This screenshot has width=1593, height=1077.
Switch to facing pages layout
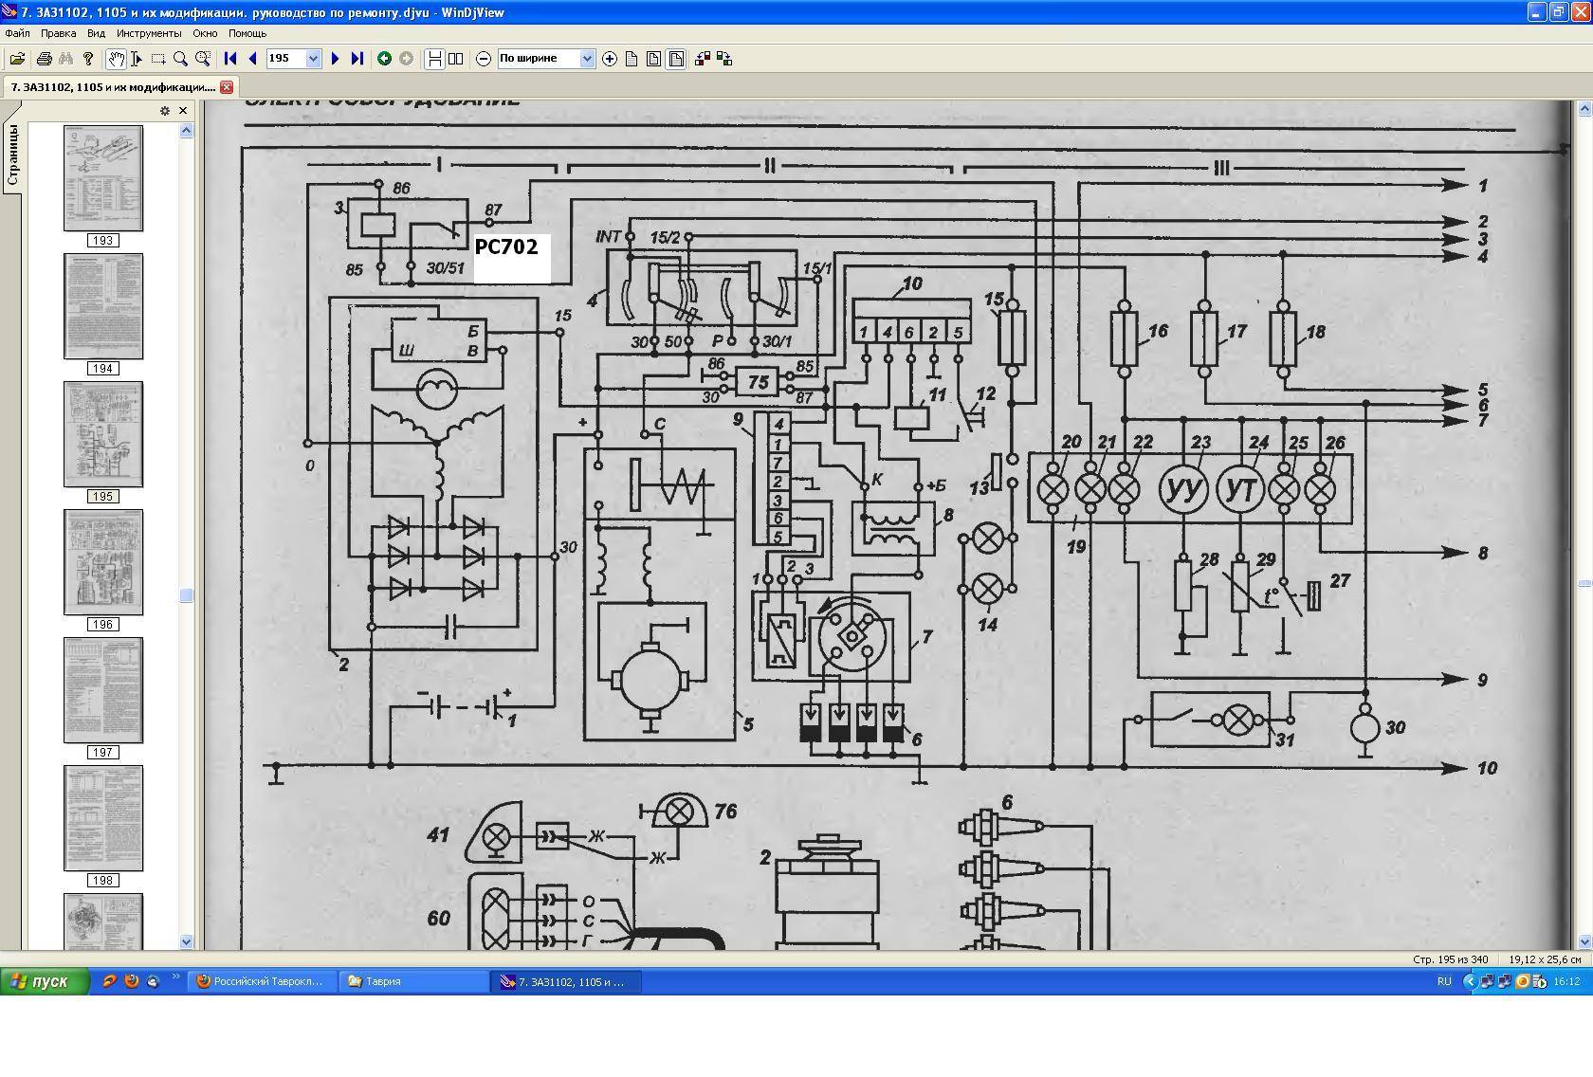(x=456, y=59)
